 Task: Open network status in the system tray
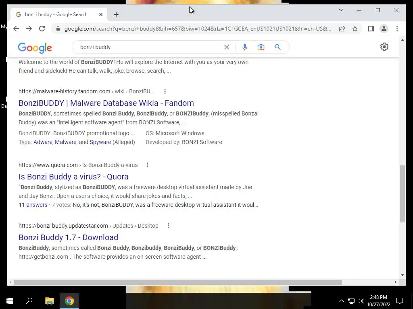point(351,301)
